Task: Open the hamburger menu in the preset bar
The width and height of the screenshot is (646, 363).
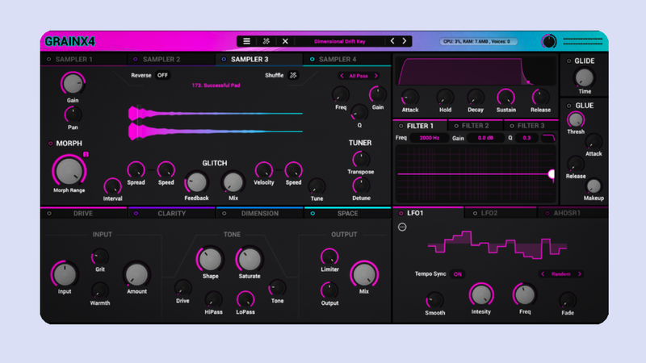Action: tap(246, 41)
